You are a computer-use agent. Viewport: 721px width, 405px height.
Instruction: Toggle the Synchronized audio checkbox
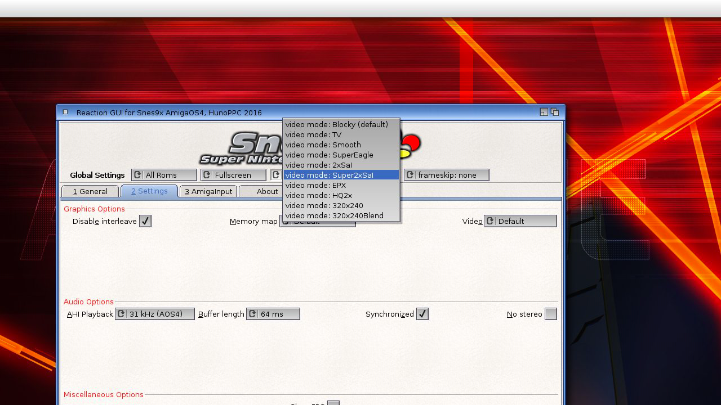pyautogui.click(x=422, y=314)
